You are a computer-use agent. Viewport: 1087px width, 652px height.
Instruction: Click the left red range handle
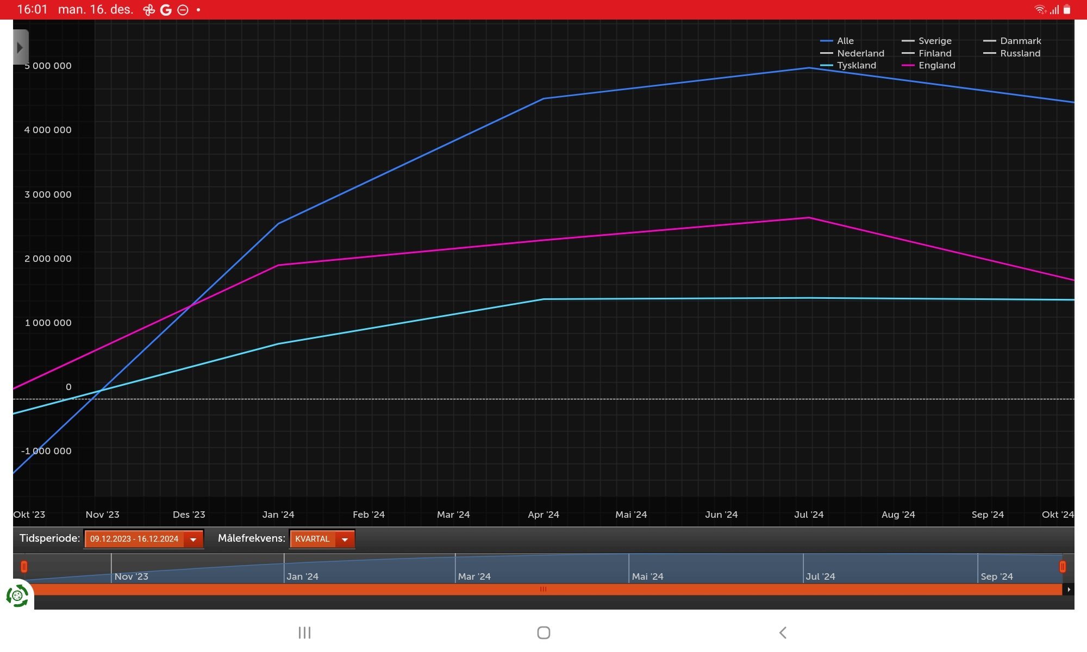(24, 567)
